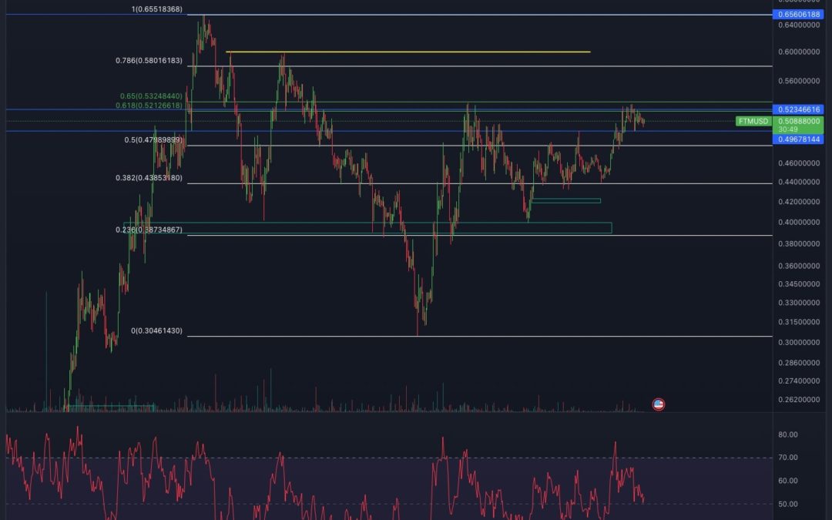Click the 0.26200000 price axis value
This screenshot has height=520, width=832.
click(799, 400)
